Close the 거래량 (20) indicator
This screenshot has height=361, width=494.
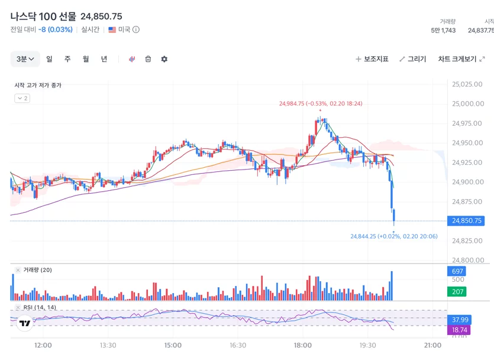(18, 270)
